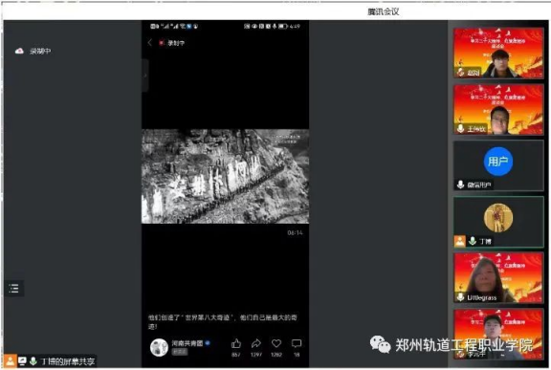Click the follow tag under 河南共青团

(x=179, y=352)
